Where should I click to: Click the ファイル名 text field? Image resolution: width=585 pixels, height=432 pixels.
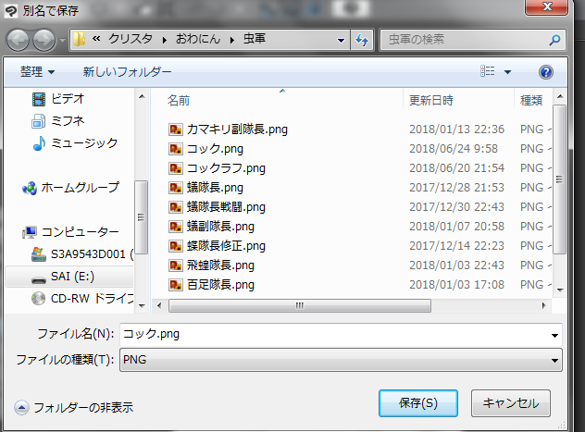click(334, 334)
